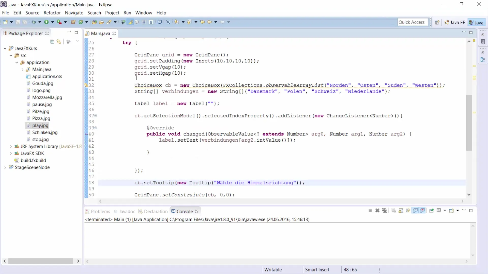
Task: Select the Main.java editor tab
Action: click(100, 33)
